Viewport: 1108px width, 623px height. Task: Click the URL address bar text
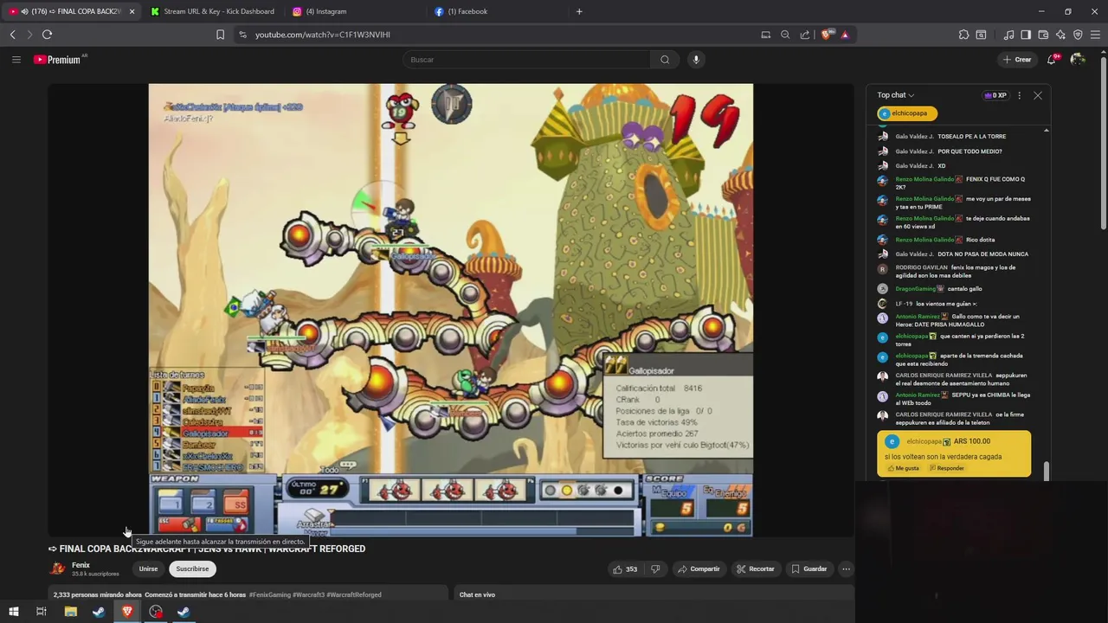[323, 35]
